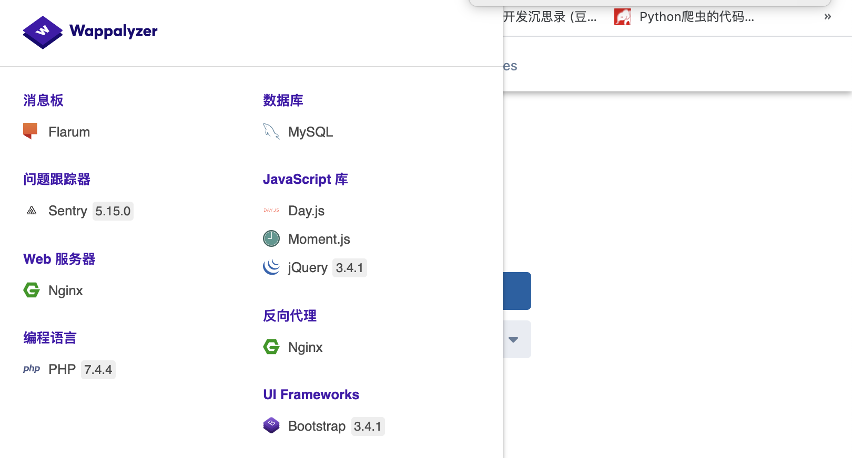
Task: Click the Nginx icon under 反向代理
Action: coord(271,347)
